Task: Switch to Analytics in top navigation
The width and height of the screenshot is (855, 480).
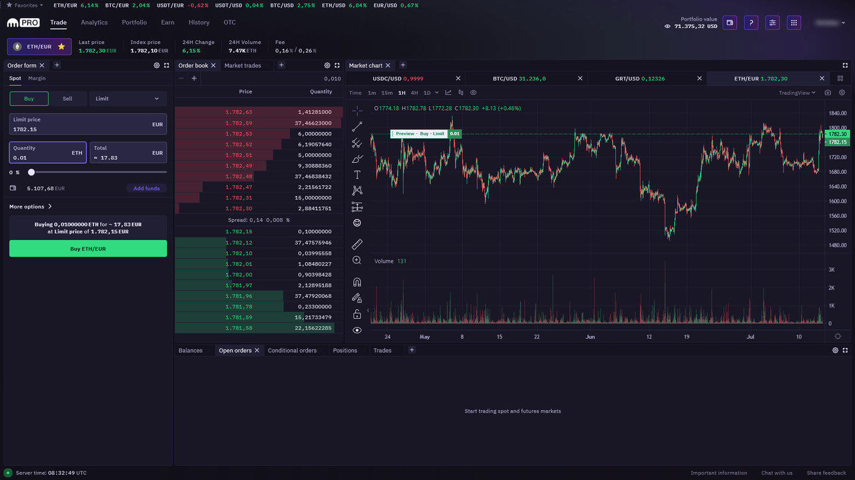Action: (x=94, y=23)
